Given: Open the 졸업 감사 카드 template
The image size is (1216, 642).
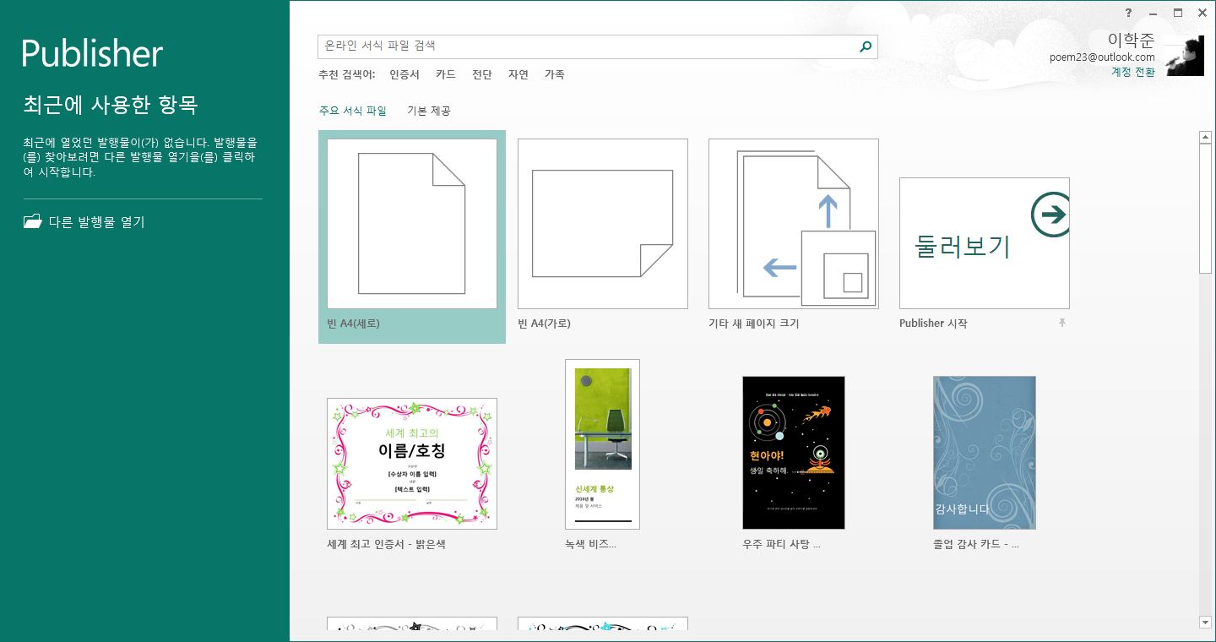Looking at the screenshot, I should click(985, 453).
